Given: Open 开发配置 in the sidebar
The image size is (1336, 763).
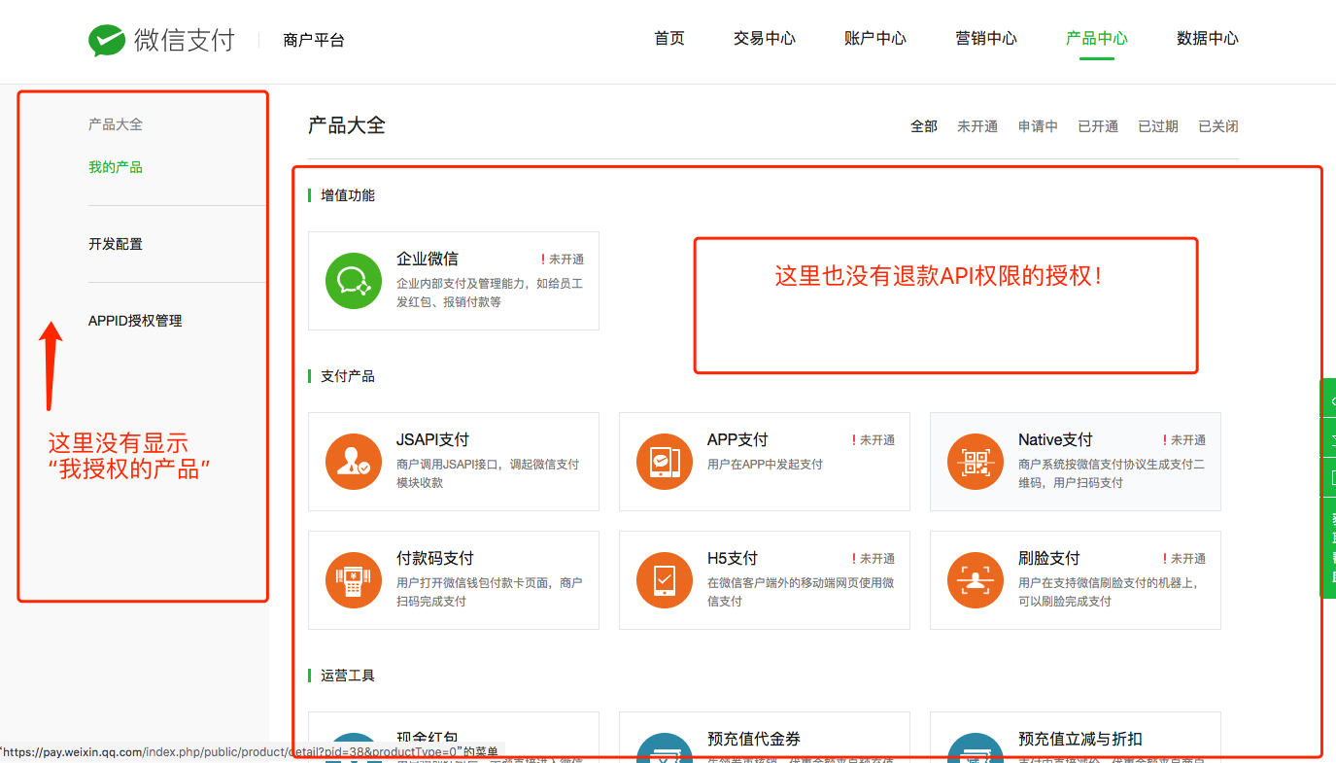Looking at the screenshot, I should tap(116, 244).
